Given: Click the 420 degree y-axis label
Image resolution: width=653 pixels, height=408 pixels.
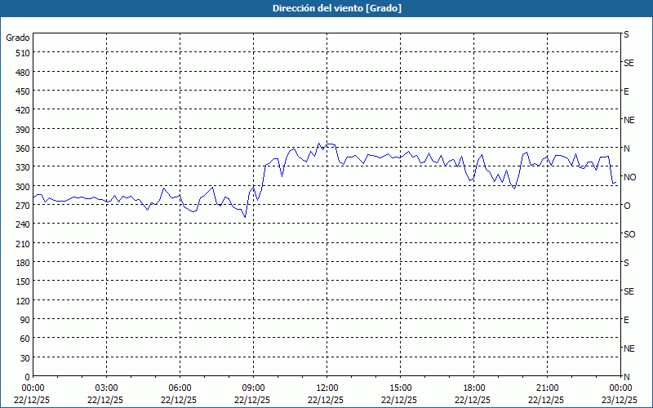Looking at the screenshot, I should (x=22, y=110).
